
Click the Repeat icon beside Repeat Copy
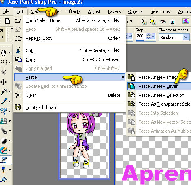pyautogui.click(x=18, y=38)
